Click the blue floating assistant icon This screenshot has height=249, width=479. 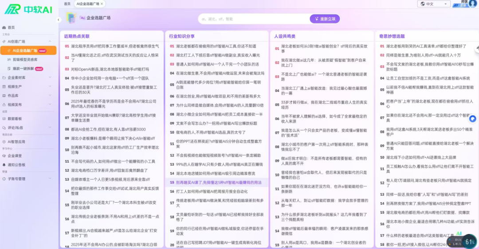(x=473, y=119)
